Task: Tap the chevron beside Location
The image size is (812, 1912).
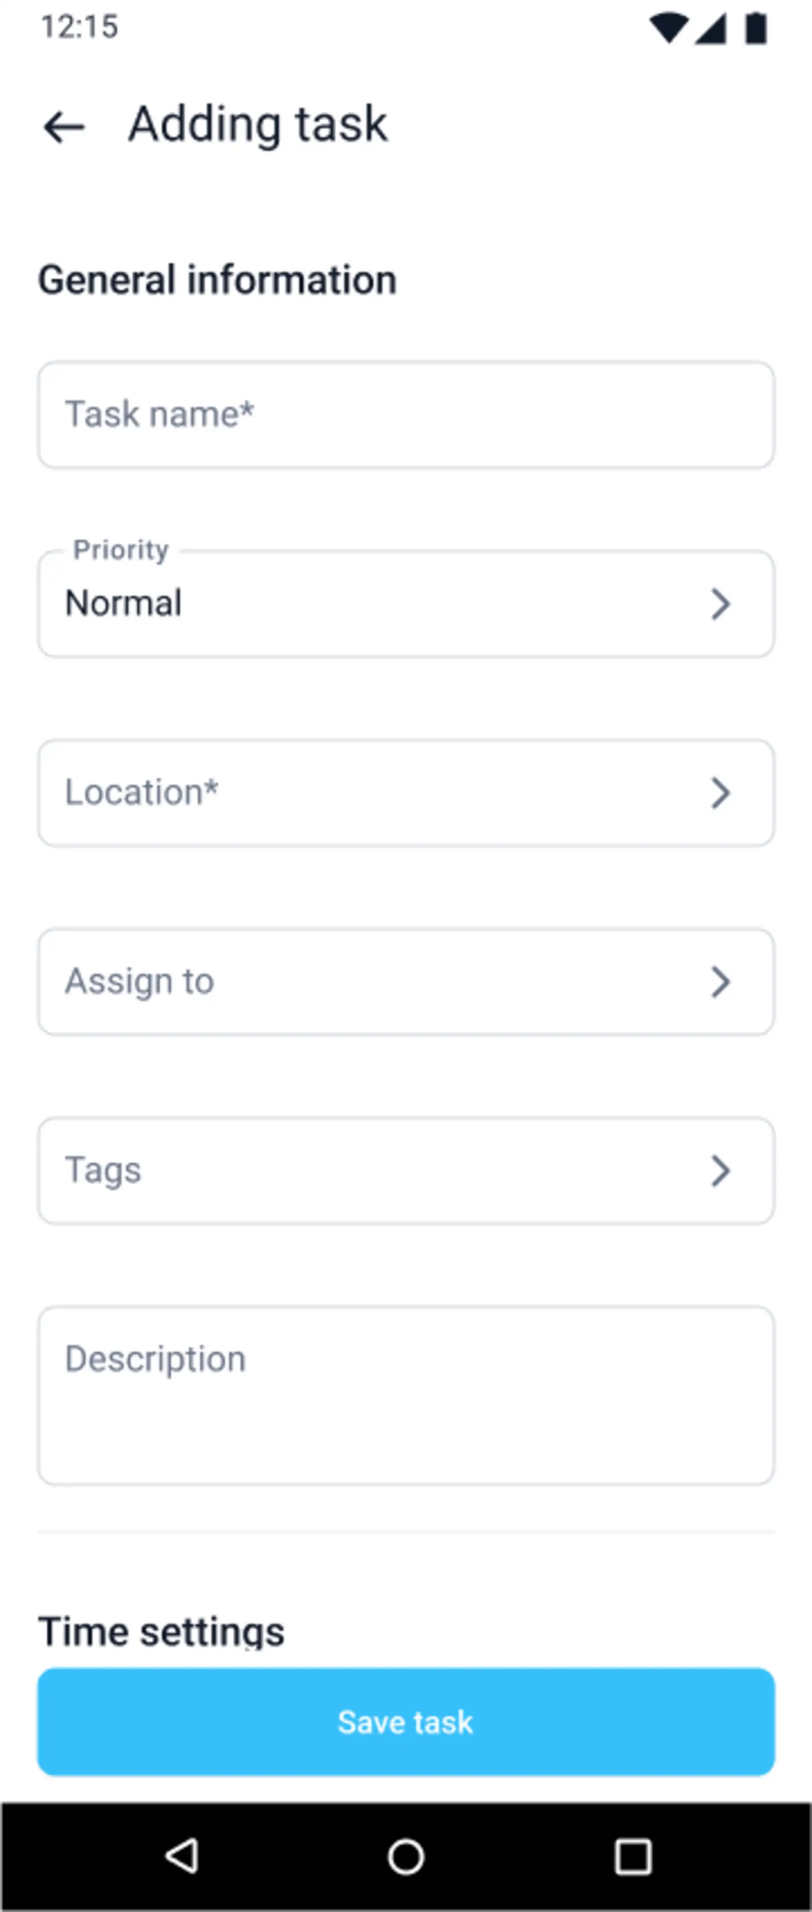Action: pyautogui.click(x=721, y=792)
